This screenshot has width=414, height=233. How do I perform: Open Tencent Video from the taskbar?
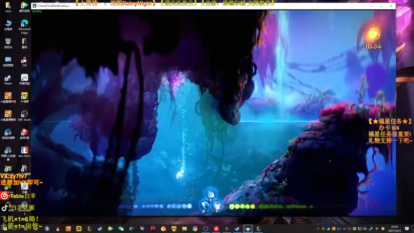[x=110, y=229]
